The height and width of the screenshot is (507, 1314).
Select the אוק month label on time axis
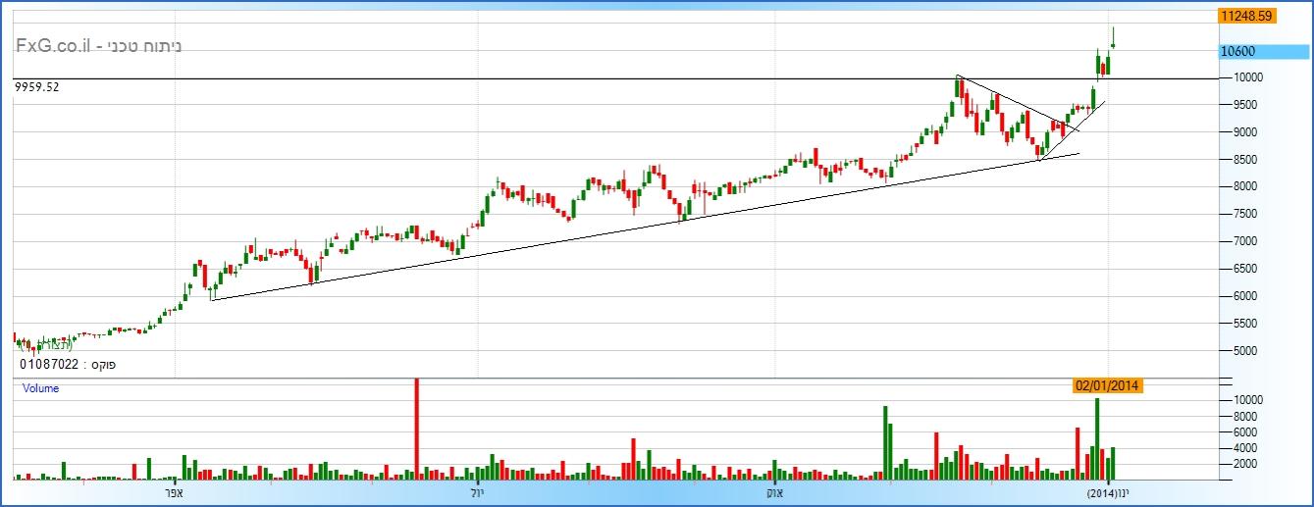click(773, 492)
